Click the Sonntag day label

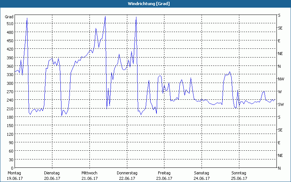click(x=239, y=173)
